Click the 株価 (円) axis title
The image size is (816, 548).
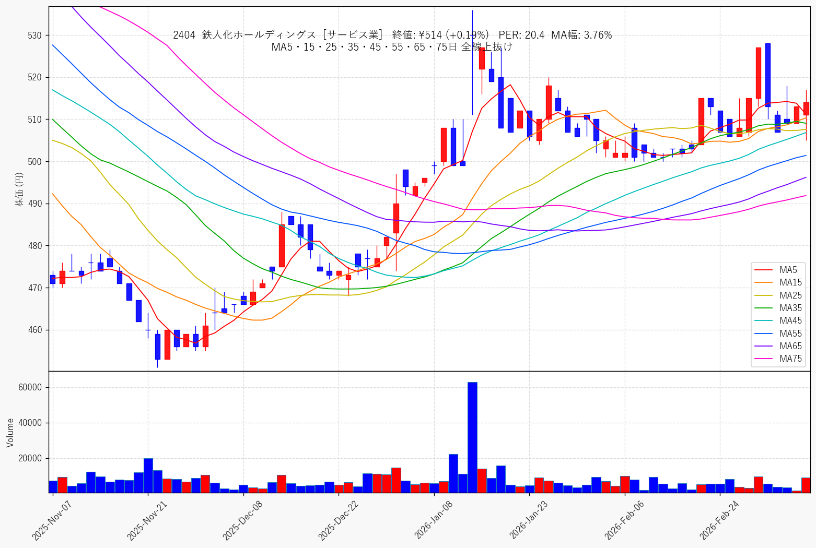(19, 189)
